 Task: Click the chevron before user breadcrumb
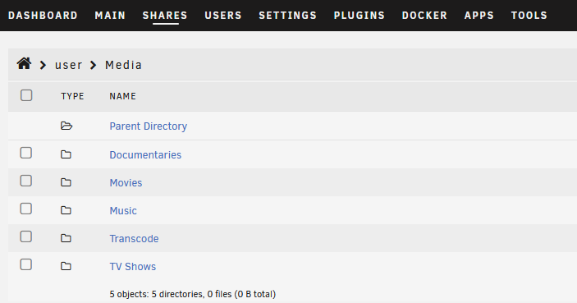coord(43,65)
